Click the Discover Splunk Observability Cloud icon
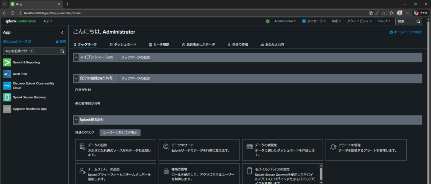Viewport: 431px width, 184px height. (7, 86)
